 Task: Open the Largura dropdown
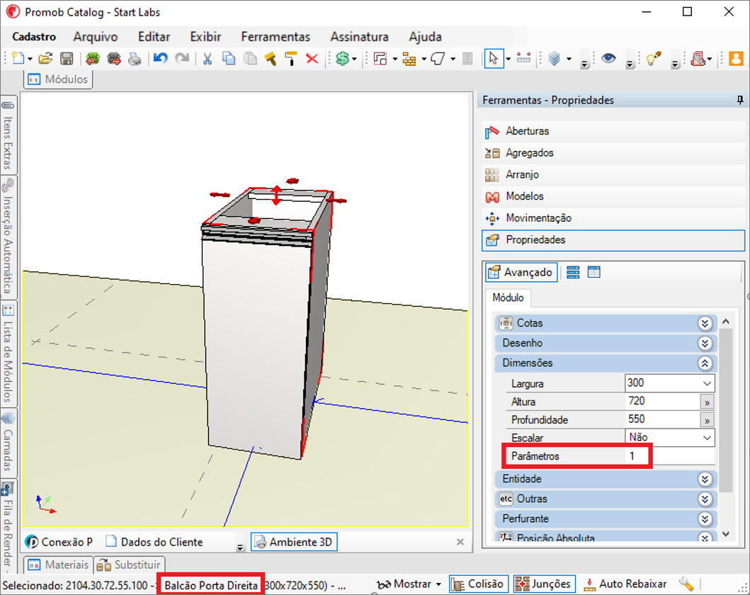(x=707, y=383)
